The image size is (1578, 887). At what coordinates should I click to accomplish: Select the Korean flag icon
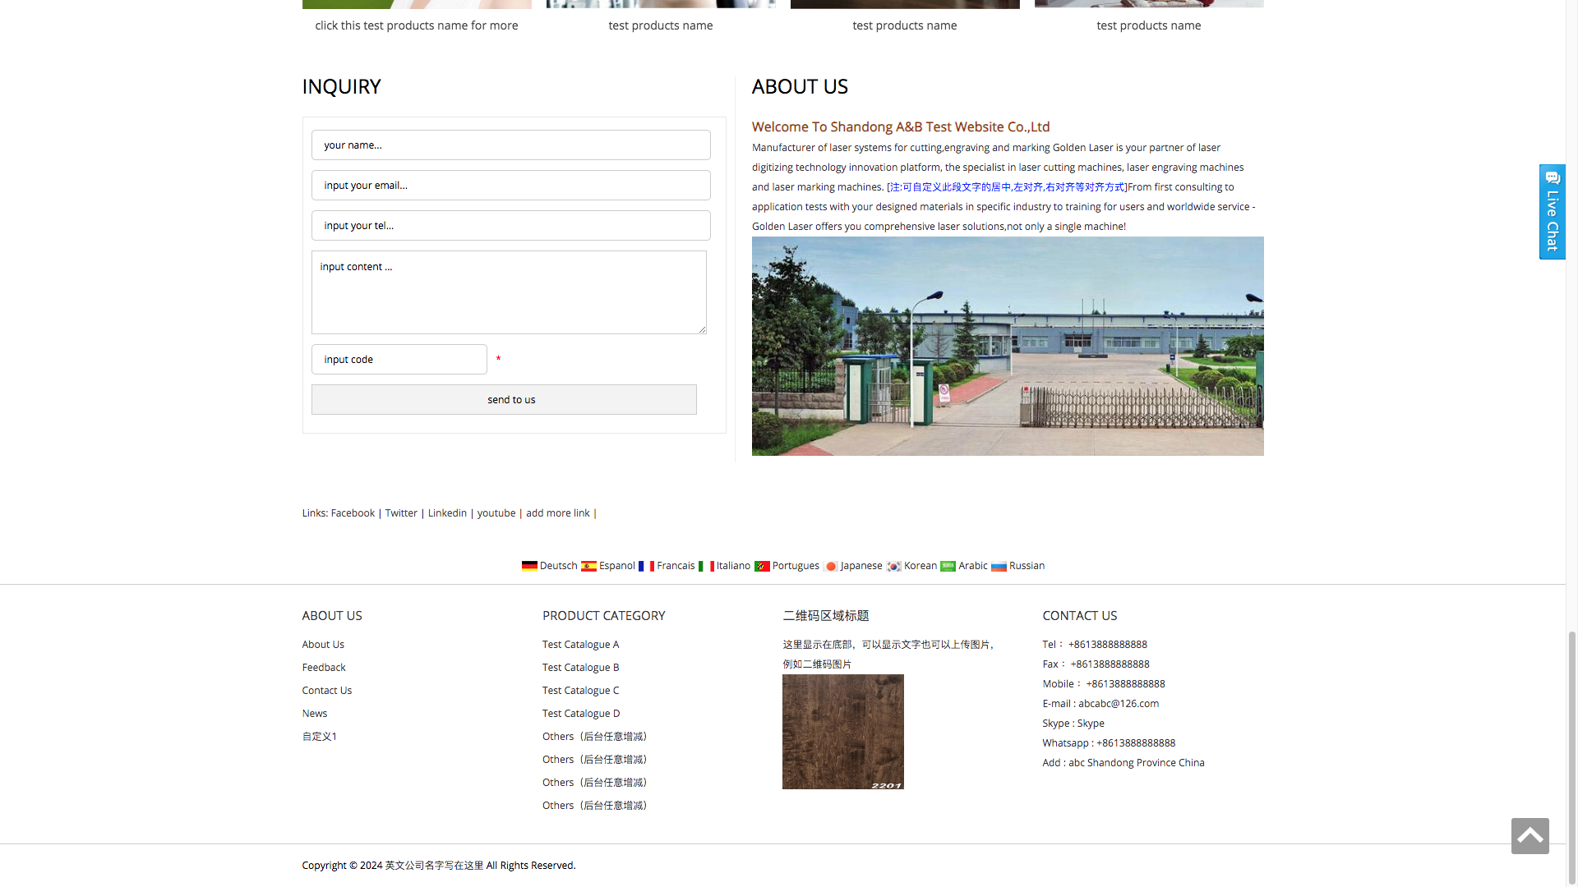click(x=894, y=566)
